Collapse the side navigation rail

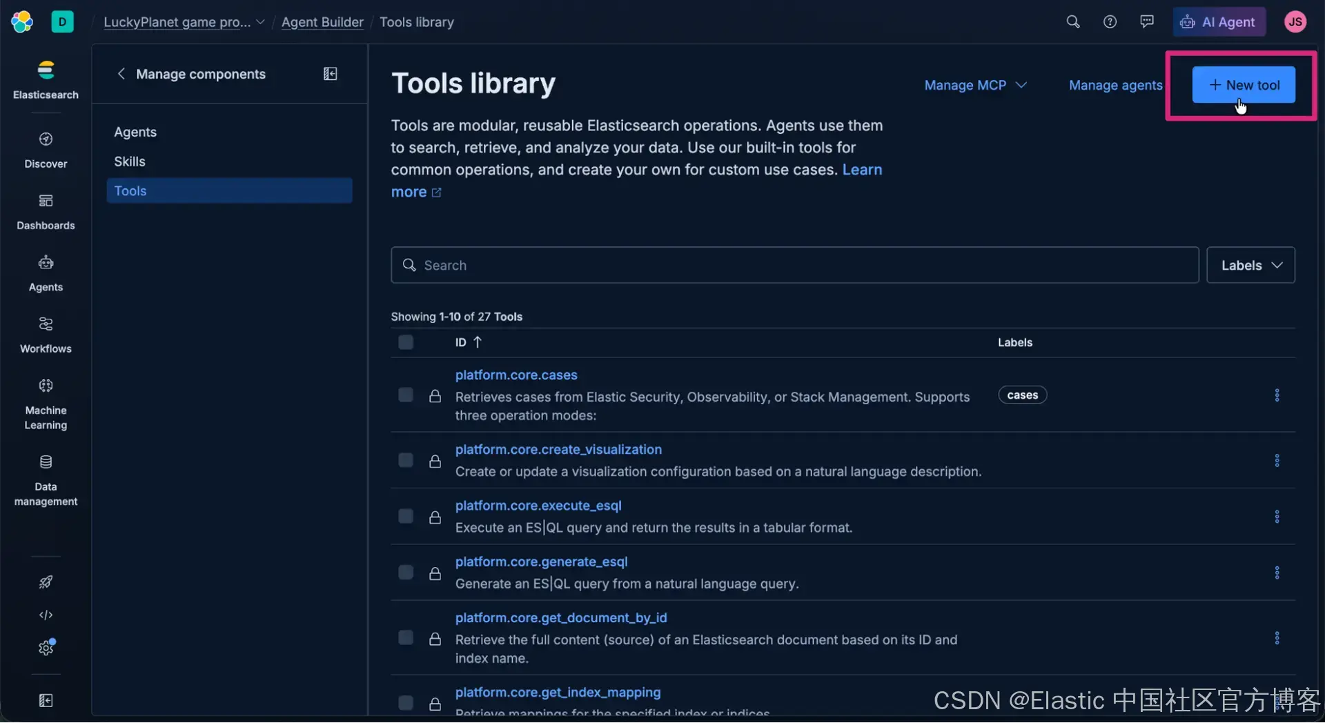tap(46, 701)
